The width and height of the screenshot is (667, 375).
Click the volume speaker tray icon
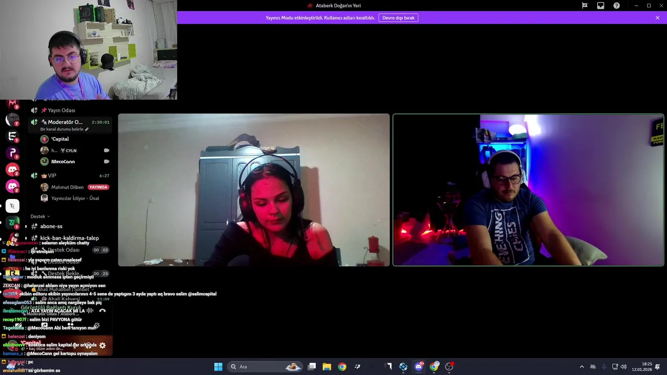click(624, 367)
